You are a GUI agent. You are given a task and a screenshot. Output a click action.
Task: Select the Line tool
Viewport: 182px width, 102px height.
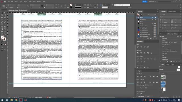pos(5,20)
